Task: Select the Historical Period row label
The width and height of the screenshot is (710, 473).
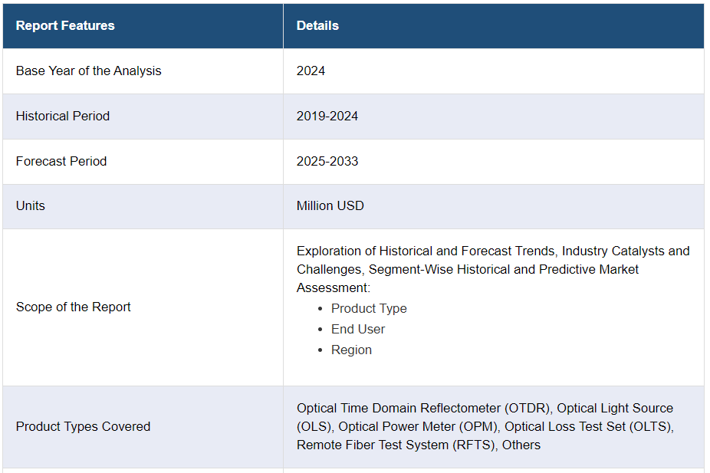Action: (63, 116)
